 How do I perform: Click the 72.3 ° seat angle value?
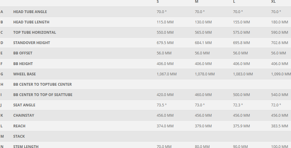pos(238,105)
